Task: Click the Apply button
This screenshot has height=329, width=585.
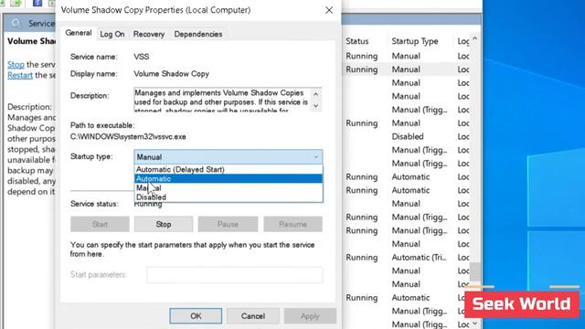Action: click(310, 316)
